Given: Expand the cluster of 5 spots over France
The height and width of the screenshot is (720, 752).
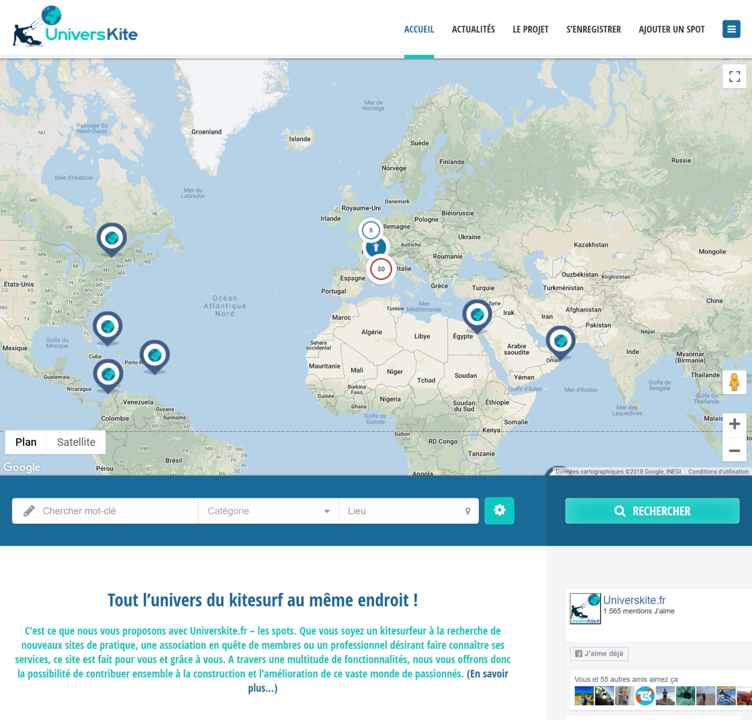Looking at the screenshot, I should [x=371, y=230].
